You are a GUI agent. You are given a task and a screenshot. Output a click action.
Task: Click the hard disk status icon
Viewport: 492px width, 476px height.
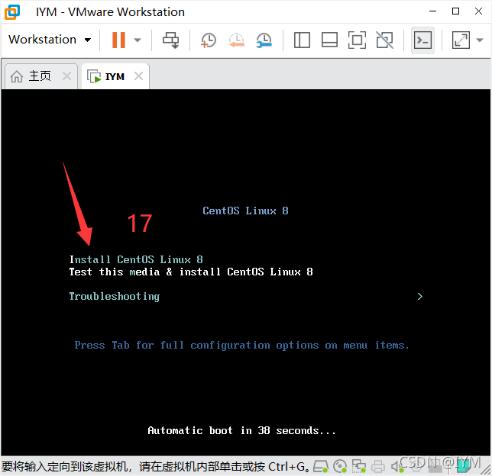[x=321, y=467]
